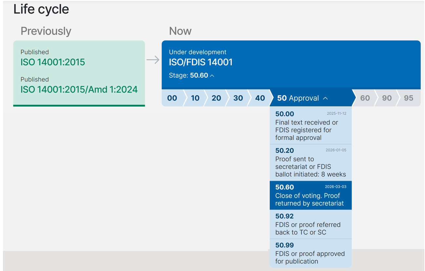Click sub-stage 50.00 Final text received
Screen dimensions: 425x271
tap(310, 126)
